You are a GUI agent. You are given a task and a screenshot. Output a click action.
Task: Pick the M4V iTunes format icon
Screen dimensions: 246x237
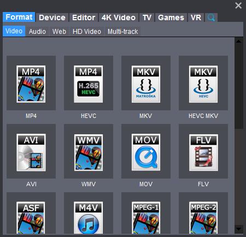(89, 217)
